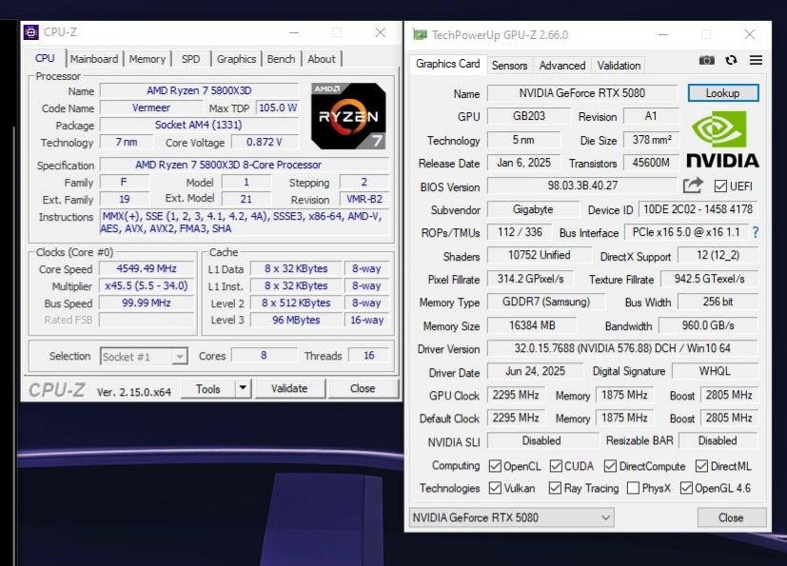This screenshot has height=566, width=787.
Task: Switch to CPU-Z Memory tab
Action: [148, 59]
